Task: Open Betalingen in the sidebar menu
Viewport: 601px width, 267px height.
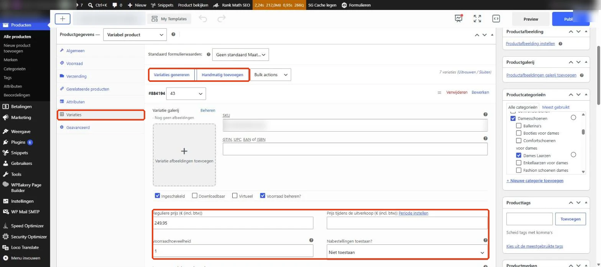Action: 21,107
